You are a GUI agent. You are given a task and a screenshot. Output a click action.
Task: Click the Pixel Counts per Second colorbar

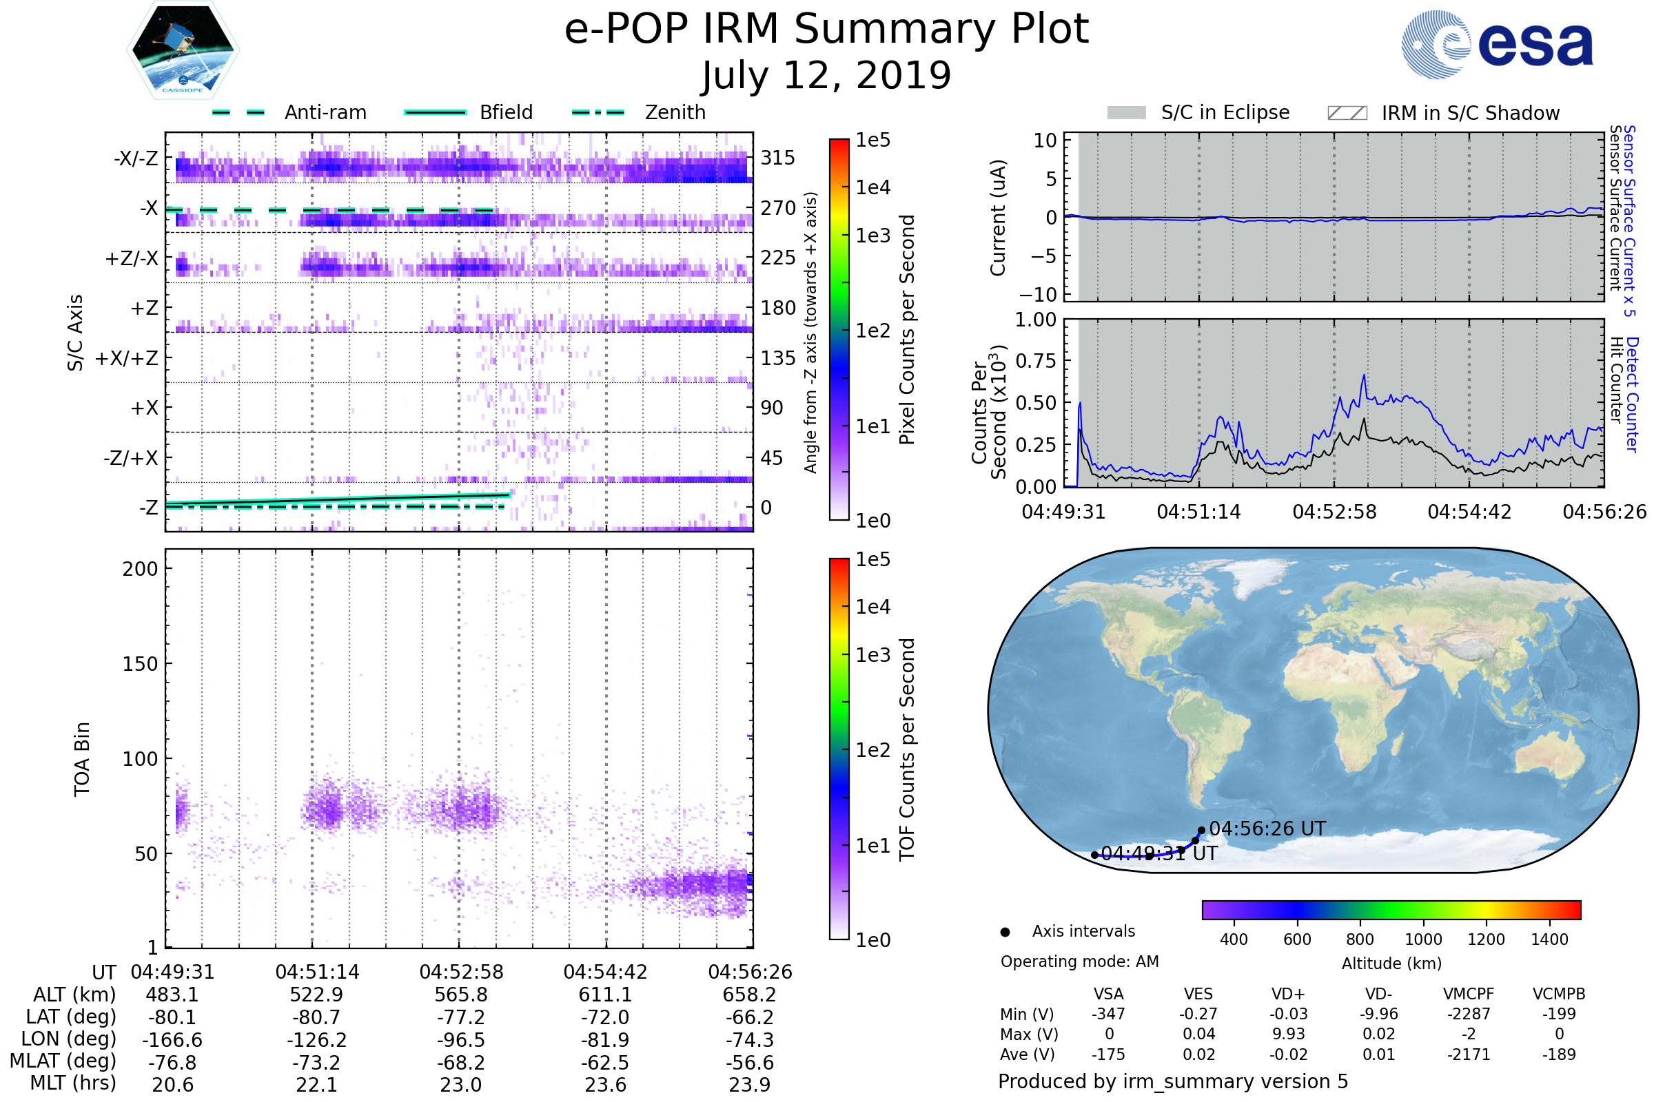coord(839,331)
